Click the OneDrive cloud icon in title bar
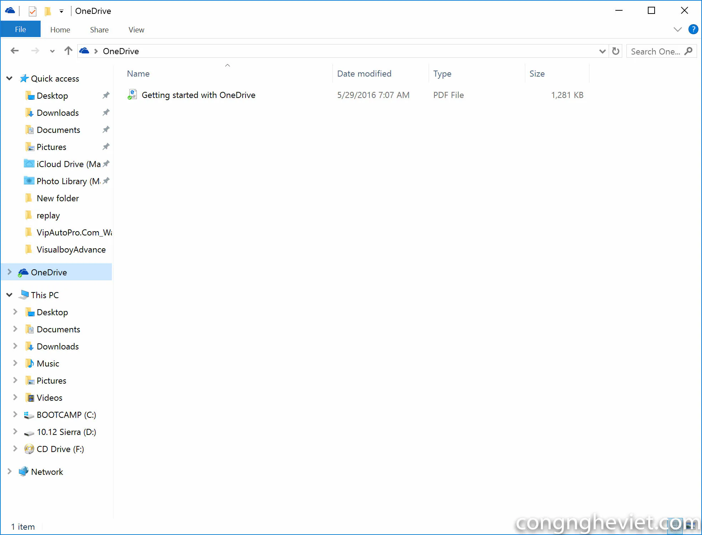The height and width of the screenshot is (535, 702). click(10, 11)
